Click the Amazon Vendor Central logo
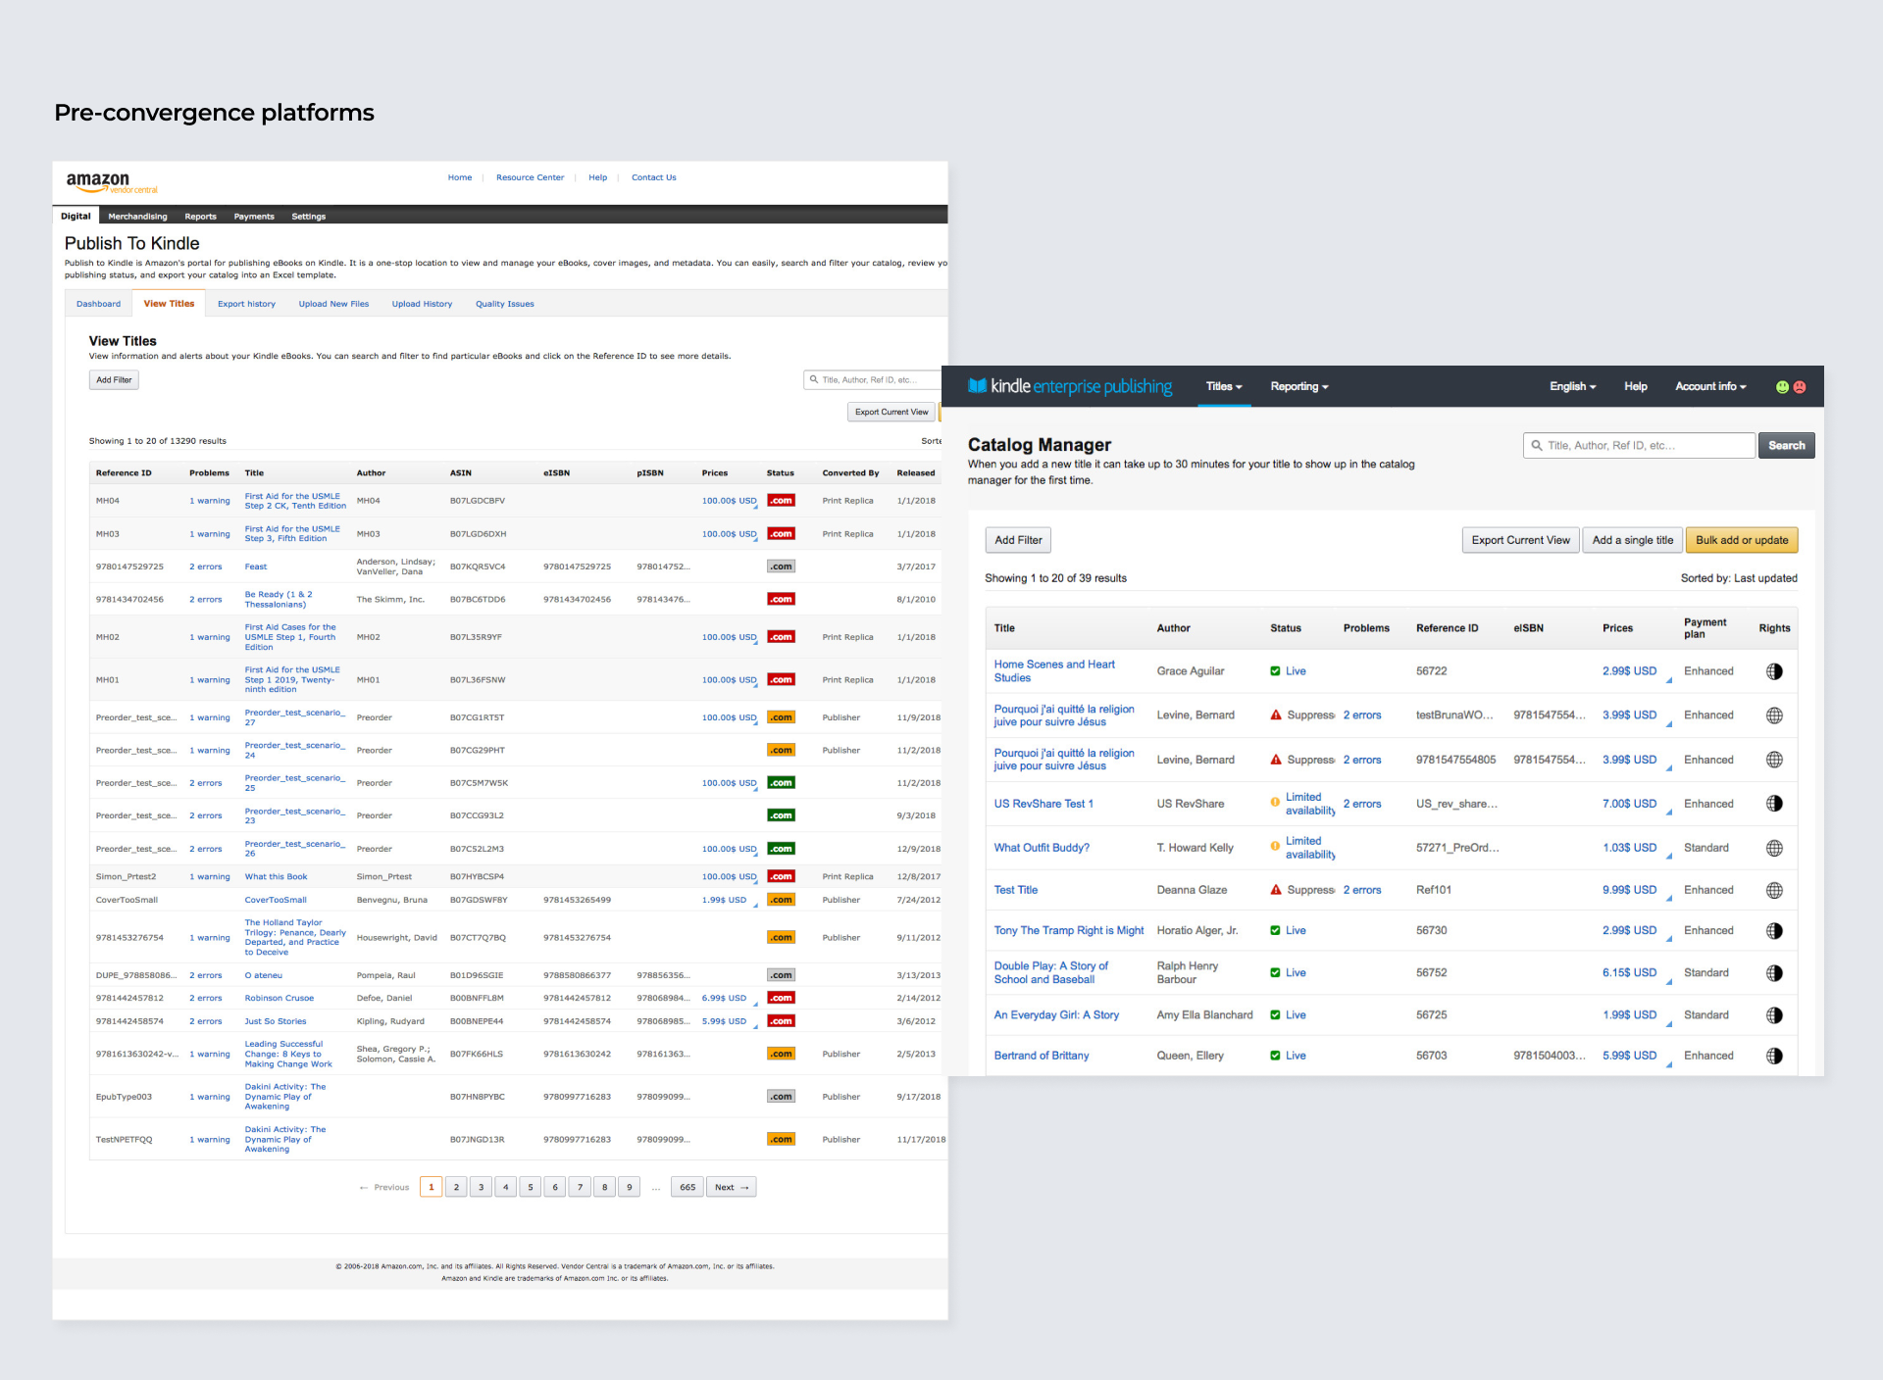1883x1380 pixels. pos(111,182)
